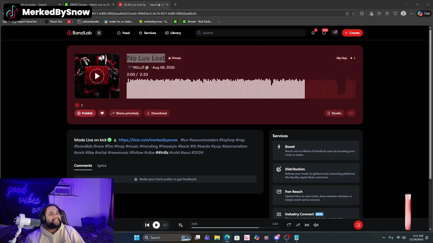Open the TRILLZ artist profile
The image size is (433, 243).
(x=138, y=67)
